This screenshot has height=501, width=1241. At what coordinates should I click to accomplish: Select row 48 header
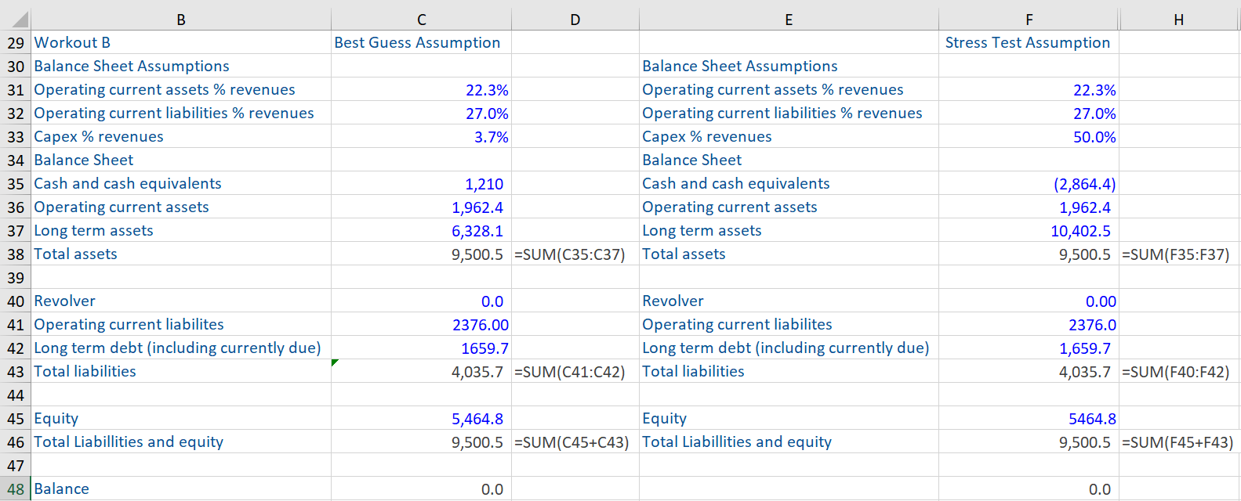pos(16,489)
